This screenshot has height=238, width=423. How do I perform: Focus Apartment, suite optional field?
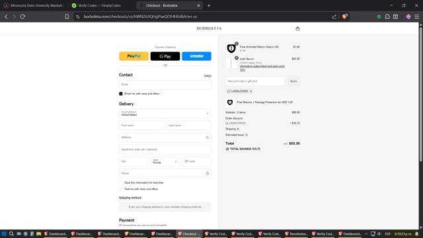pyautogui.click(x=165, y=149)
